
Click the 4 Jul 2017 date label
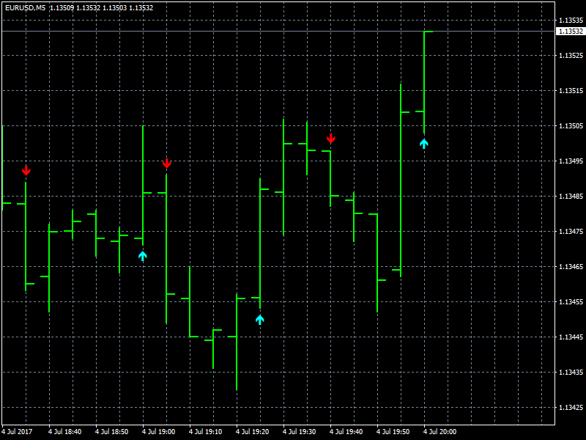click(x=17, y=431)
